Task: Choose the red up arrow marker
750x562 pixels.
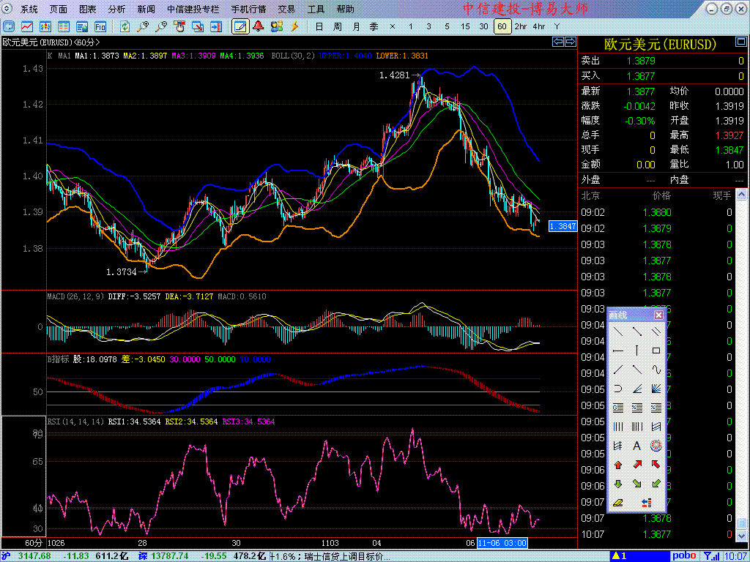Action: pos(617,464)
